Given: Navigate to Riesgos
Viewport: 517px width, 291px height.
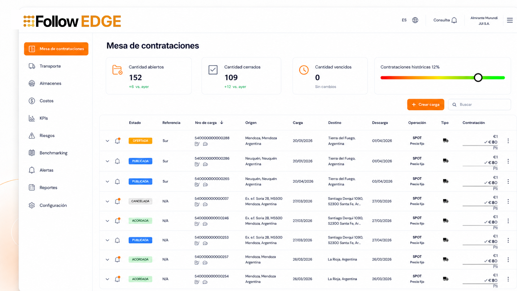Looking at the screenshot, I should pos(42,135).
